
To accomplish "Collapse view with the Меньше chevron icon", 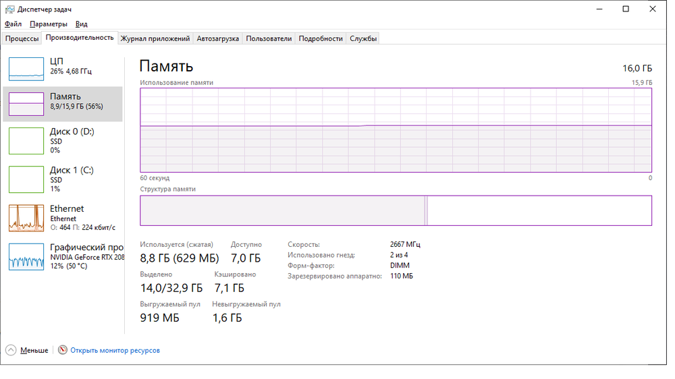I will point(11,351).
